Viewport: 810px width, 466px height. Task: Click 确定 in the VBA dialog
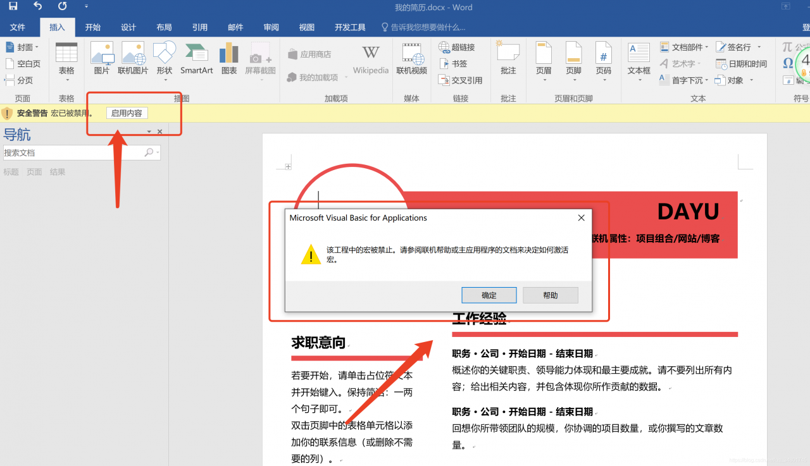pyautogui.click(x=489, y=295)
